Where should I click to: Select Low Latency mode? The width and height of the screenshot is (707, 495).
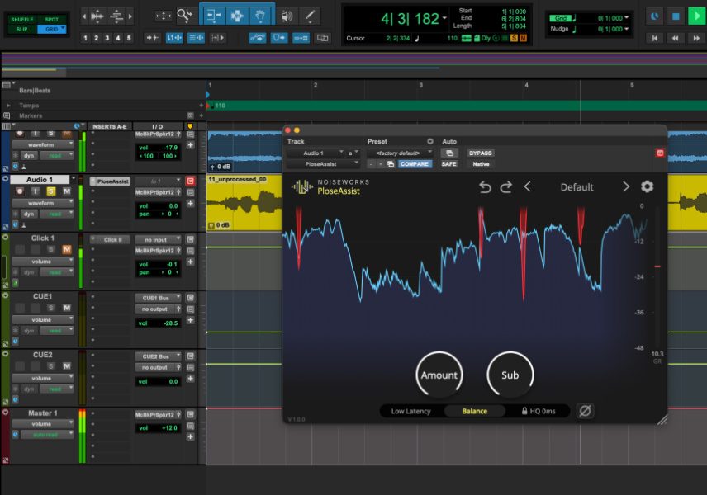(410, 411)
